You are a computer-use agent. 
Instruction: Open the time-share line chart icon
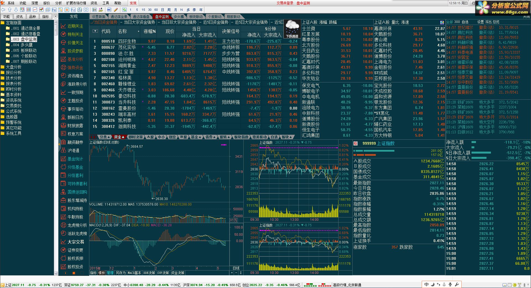pyautogui.click(x=35, y=10)
